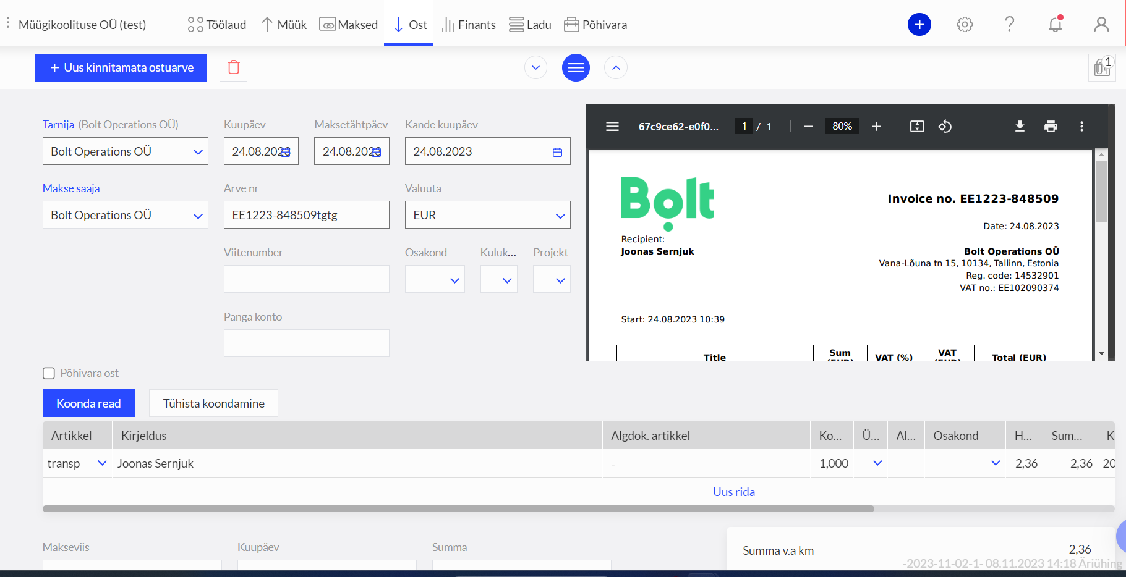Open the help question mark
The width and height of the screenshot is (1126, 577).
point(1010,24)
